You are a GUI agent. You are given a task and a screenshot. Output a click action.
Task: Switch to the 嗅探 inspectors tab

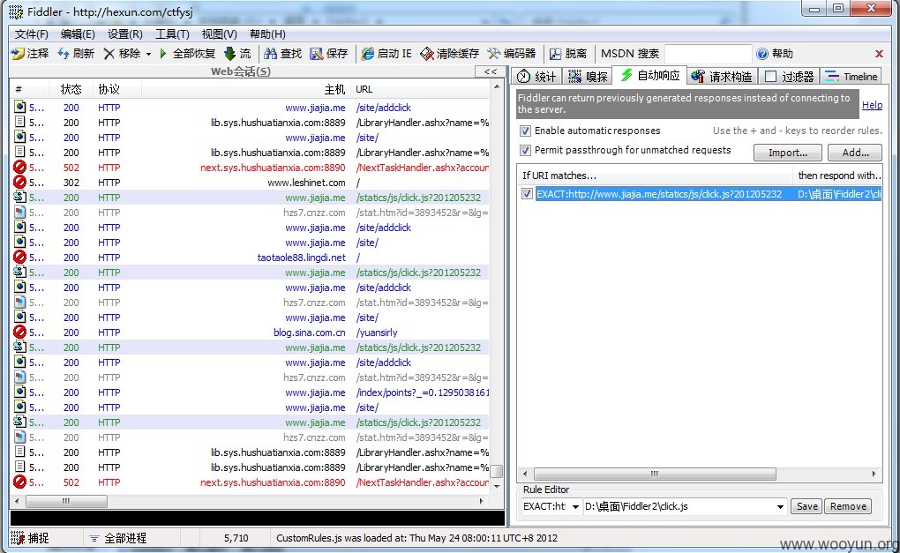point(588,77)
